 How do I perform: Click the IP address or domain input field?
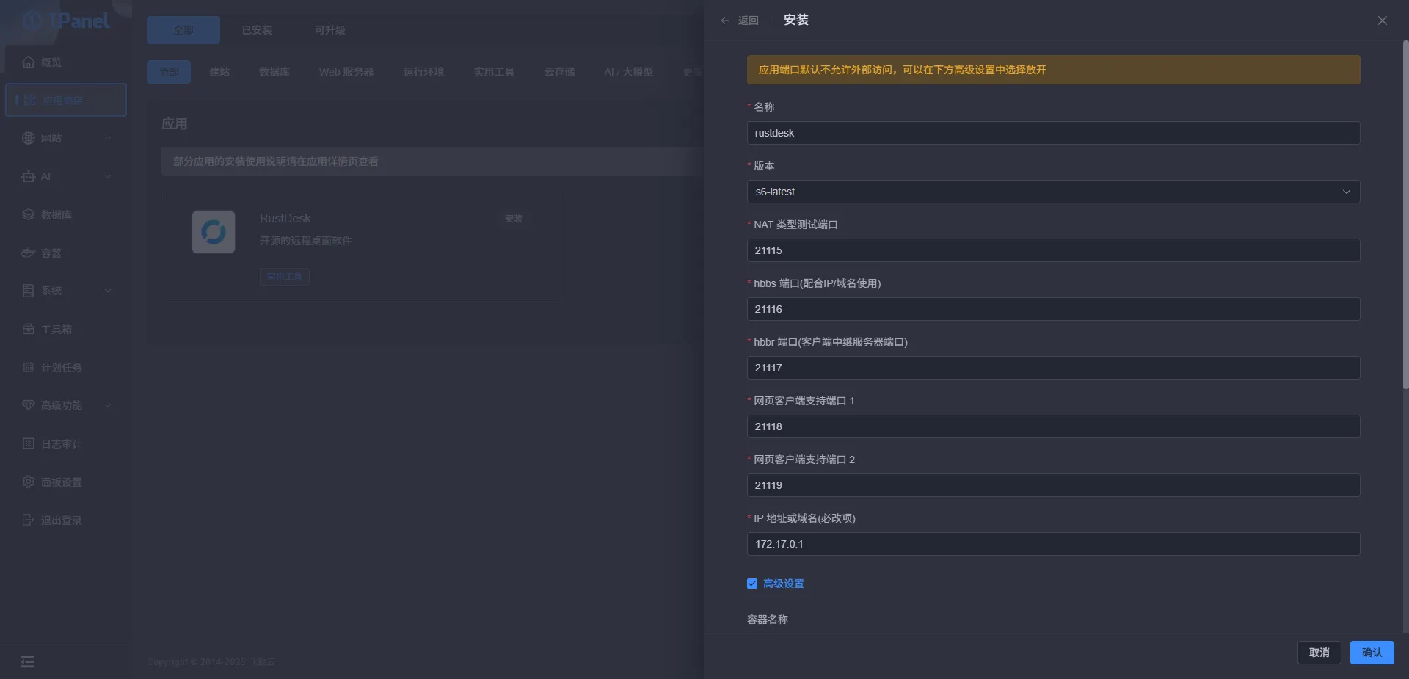pos(1053,544)
